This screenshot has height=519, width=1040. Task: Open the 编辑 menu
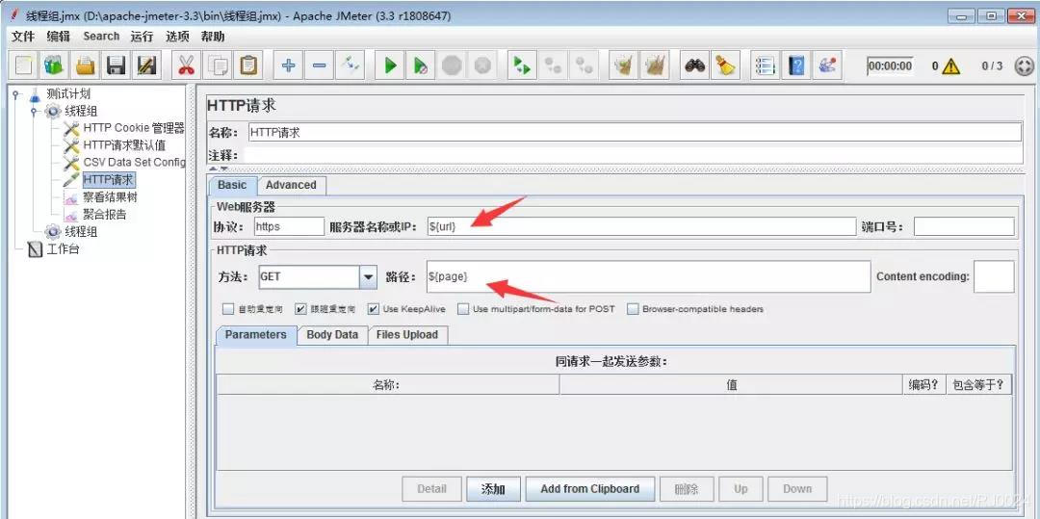(x=59, y=37)
